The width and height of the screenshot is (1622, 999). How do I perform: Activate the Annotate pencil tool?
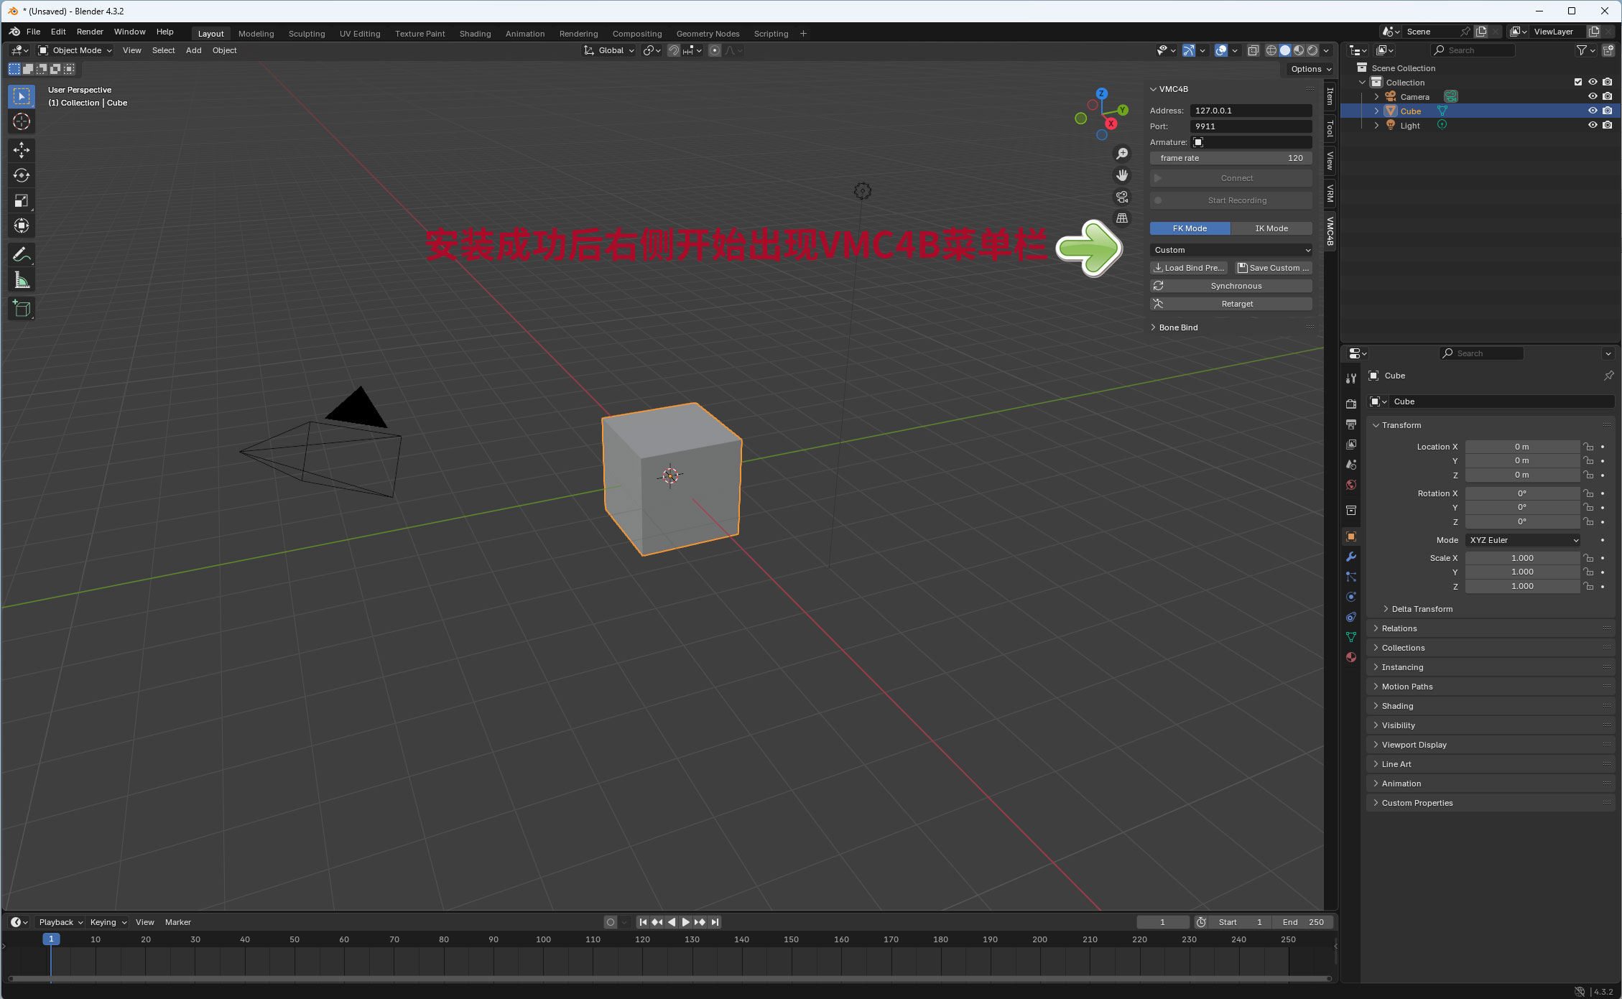pyautogui.click(x=22, y=255)
